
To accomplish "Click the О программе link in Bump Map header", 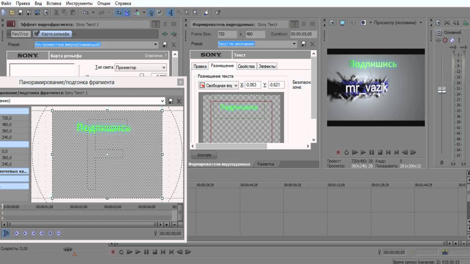I will point(153,56).
